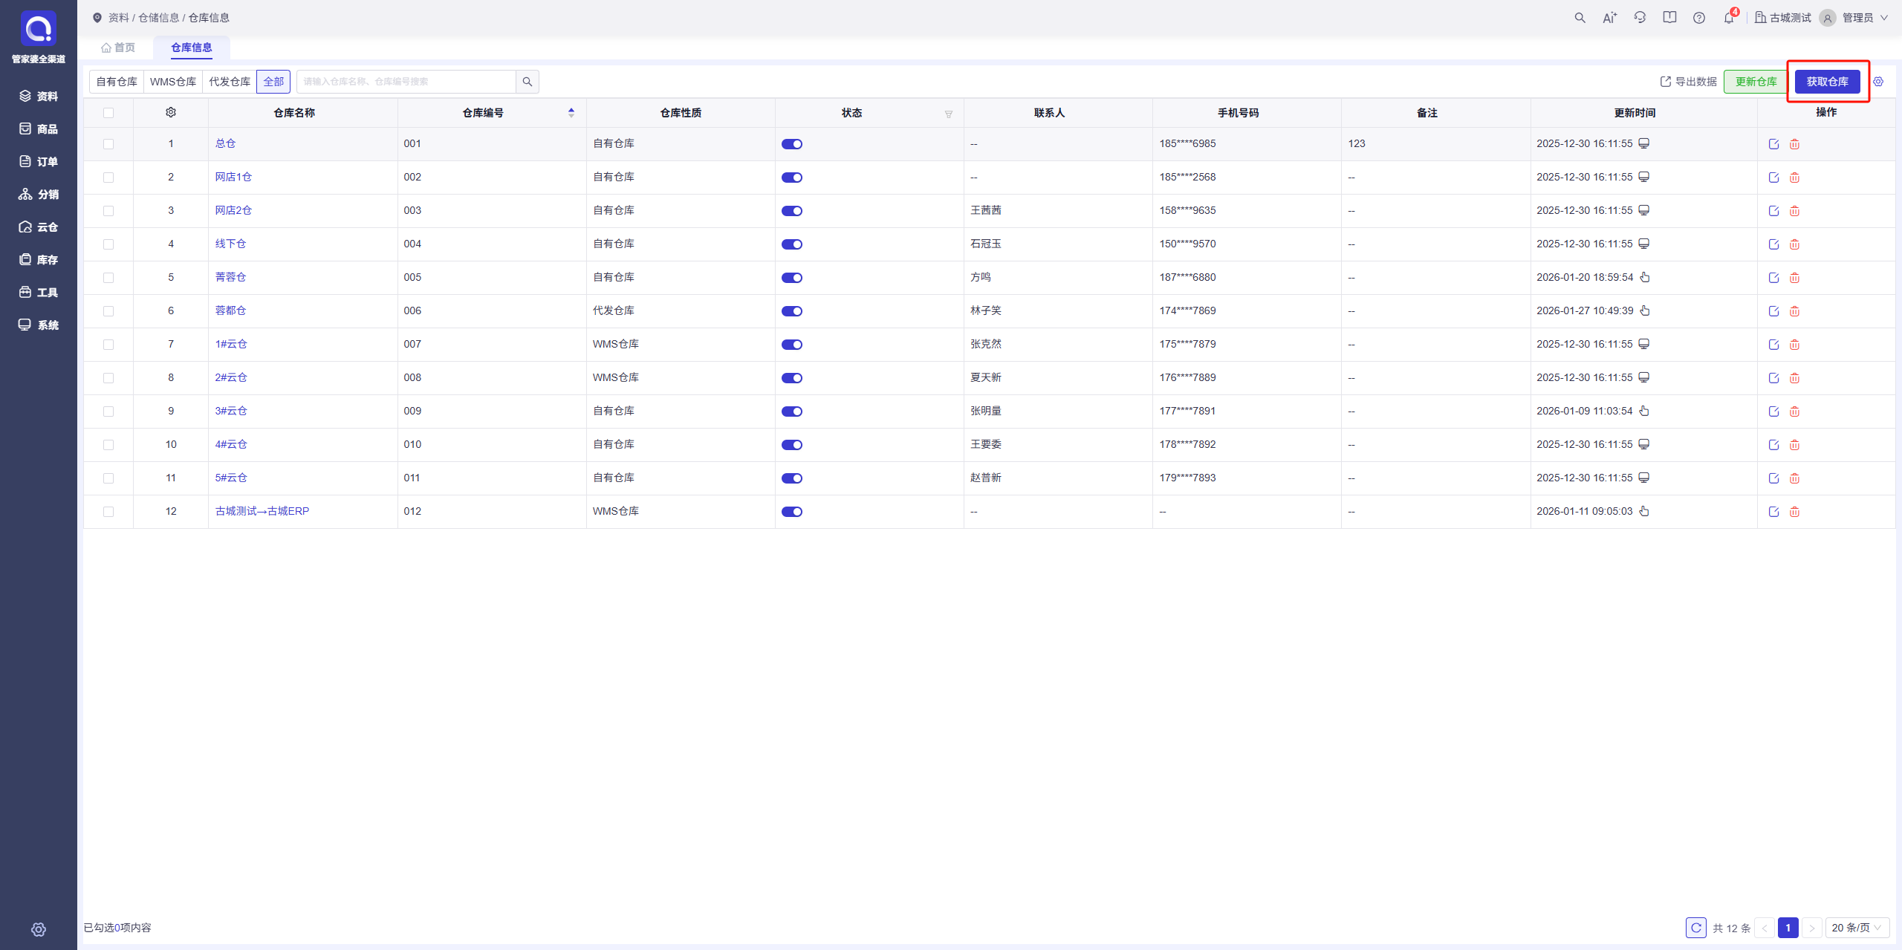Check the checkbox for 网店2仓 row
The image size is (1902, 950).
tap(108, 211)
